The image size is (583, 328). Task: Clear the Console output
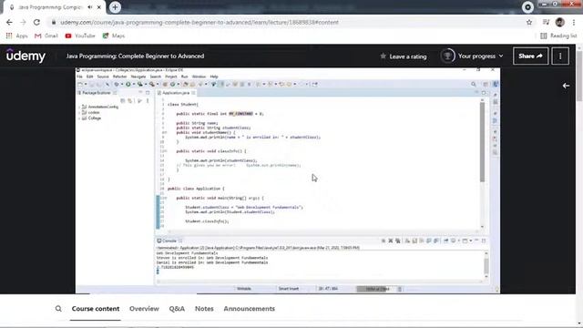408,241
